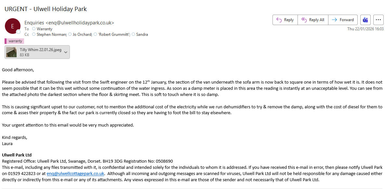The height and width of the screenshot is (189, 385).
Task: Click the Reply arrow icon
Action: [279, 20]
